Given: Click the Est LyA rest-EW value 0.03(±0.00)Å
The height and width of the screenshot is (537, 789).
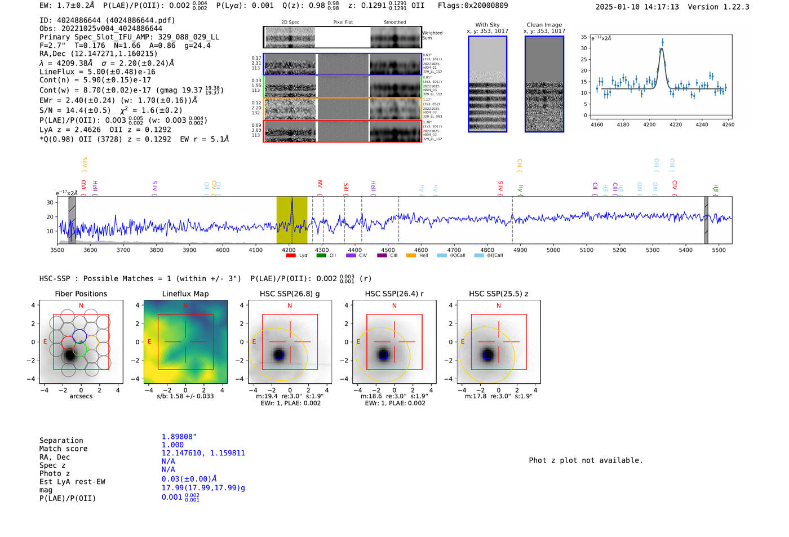Looking at the screenshot, I should point(189,479).
